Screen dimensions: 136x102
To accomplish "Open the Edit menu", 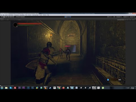I will click(x=3, y=15).
